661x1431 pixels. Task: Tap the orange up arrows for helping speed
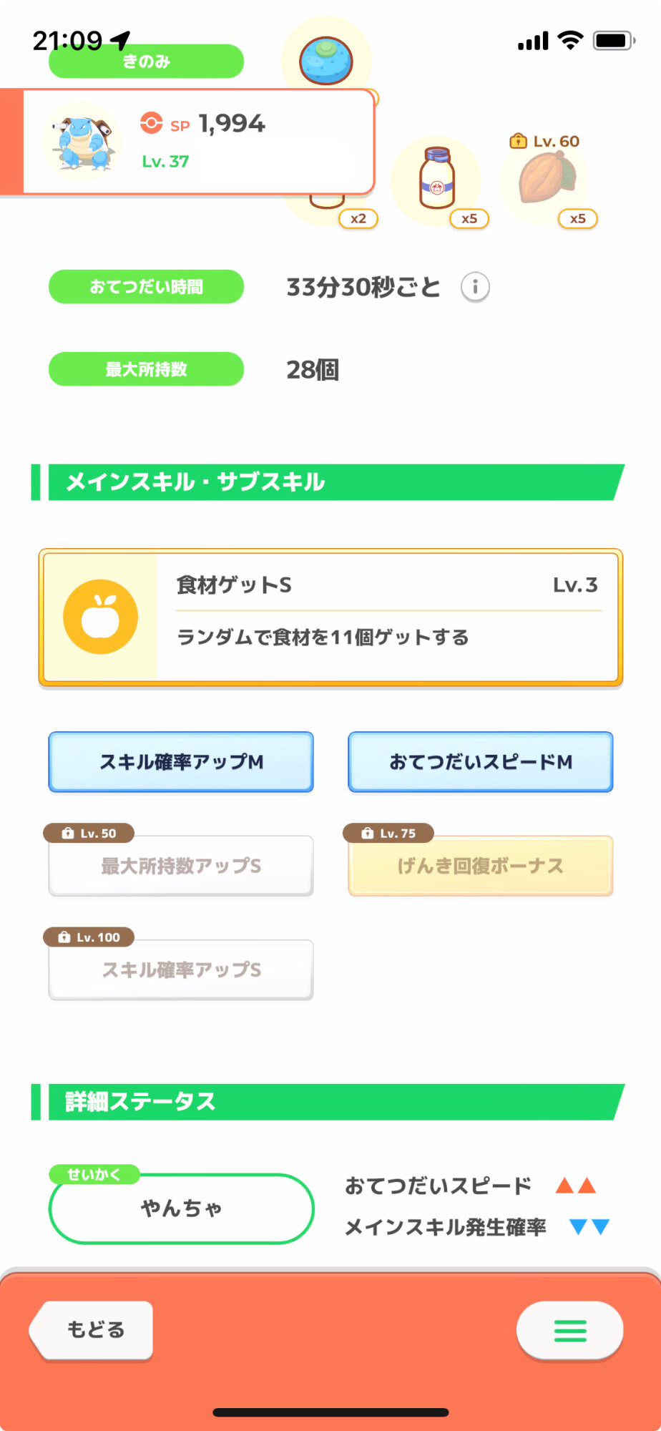[576, 1186]
